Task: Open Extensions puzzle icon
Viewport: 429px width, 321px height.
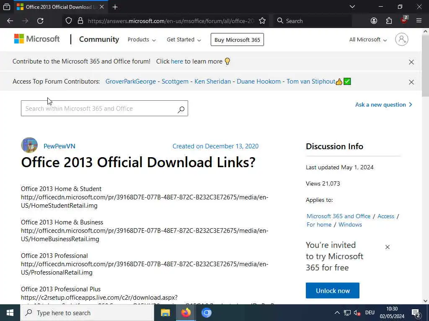Action: coord(389,21)
